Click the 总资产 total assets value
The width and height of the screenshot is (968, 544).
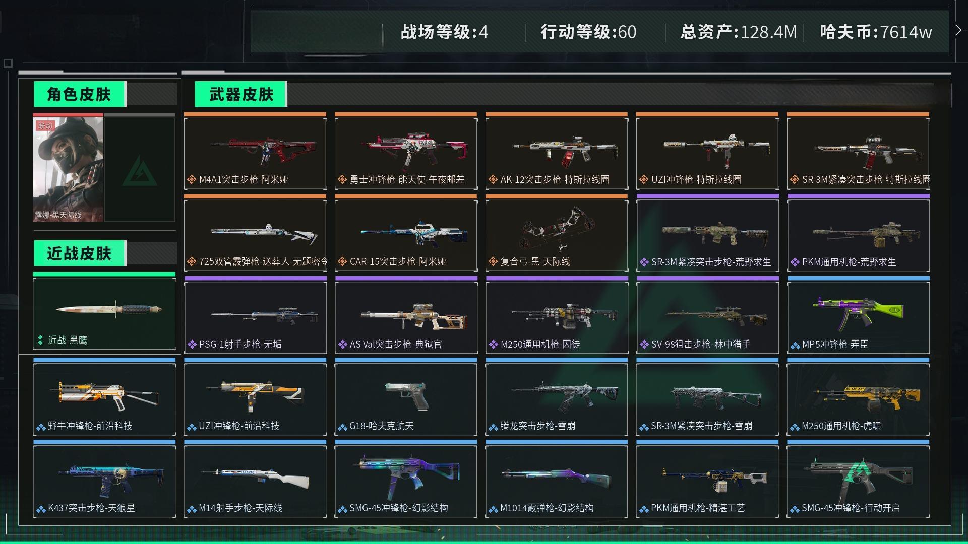pos(739,32)
